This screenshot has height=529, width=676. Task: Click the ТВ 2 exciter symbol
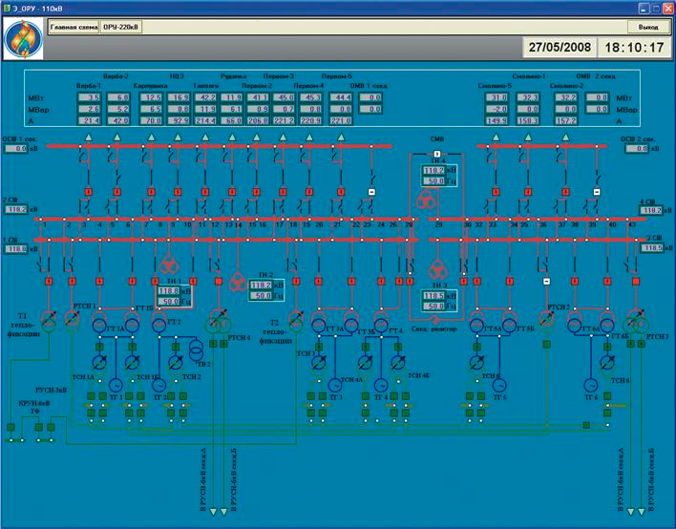[x=195, y=349]
